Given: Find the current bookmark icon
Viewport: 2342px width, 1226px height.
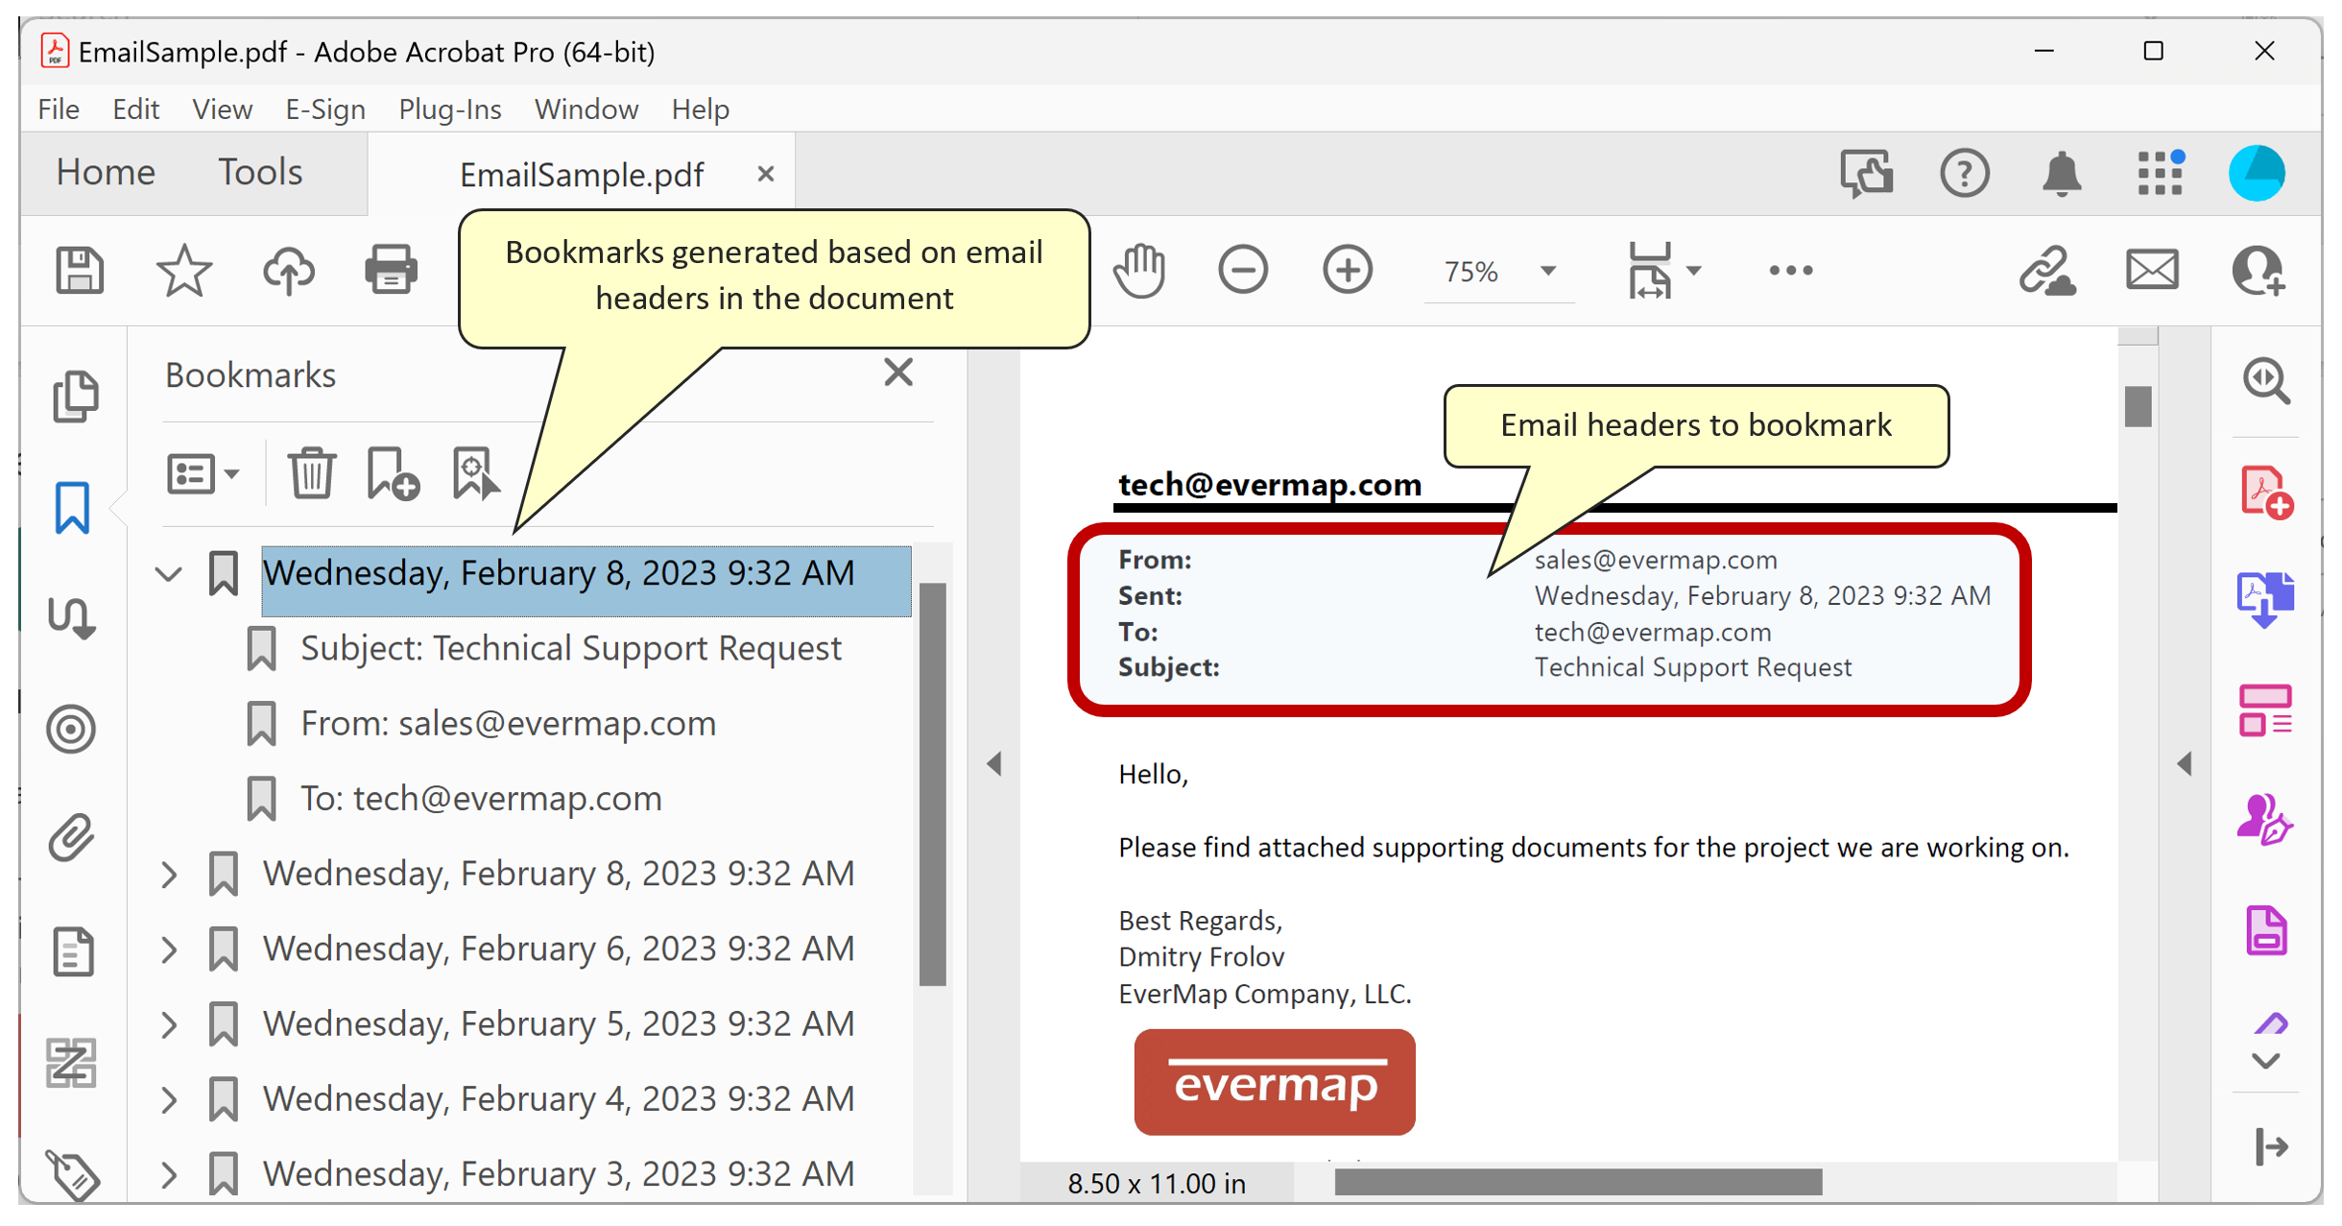Looking at the screenshot, I should pos(475,473).
